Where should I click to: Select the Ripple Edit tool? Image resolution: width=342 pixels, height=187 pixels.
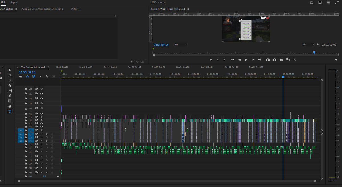click(10, 80)
